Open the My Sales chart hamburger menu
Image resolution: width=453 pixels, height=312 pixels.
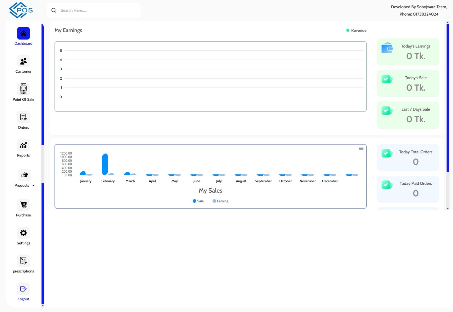coord(361,148)
